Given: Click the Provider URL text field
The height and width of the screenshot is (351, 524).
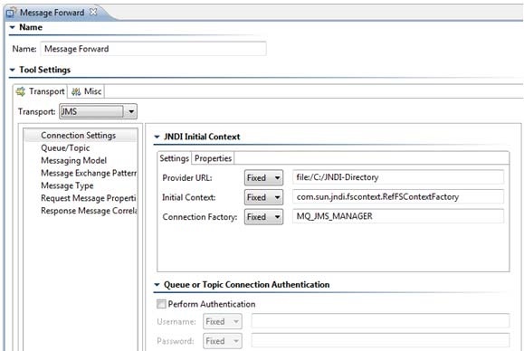Looking at the screenshot, I should click(x=398, y=177).
